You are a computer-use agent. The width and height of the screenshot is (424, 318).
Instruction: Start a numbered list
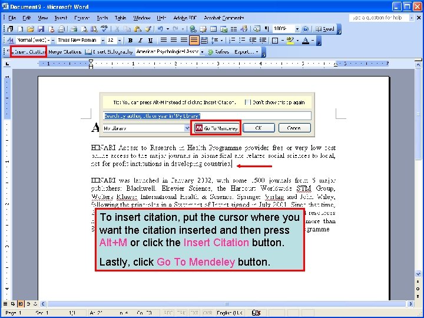(x=232, y=40)
